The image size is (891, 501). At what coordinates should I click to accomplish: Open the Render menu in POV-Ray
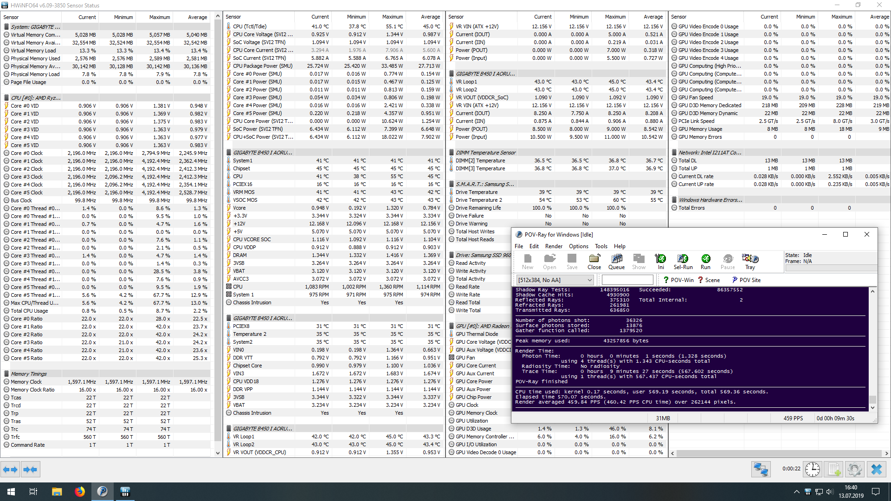[x=553, y=246]
